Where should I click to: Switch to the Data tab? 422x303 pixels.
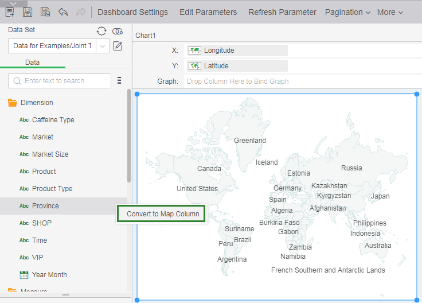(32, 62)
